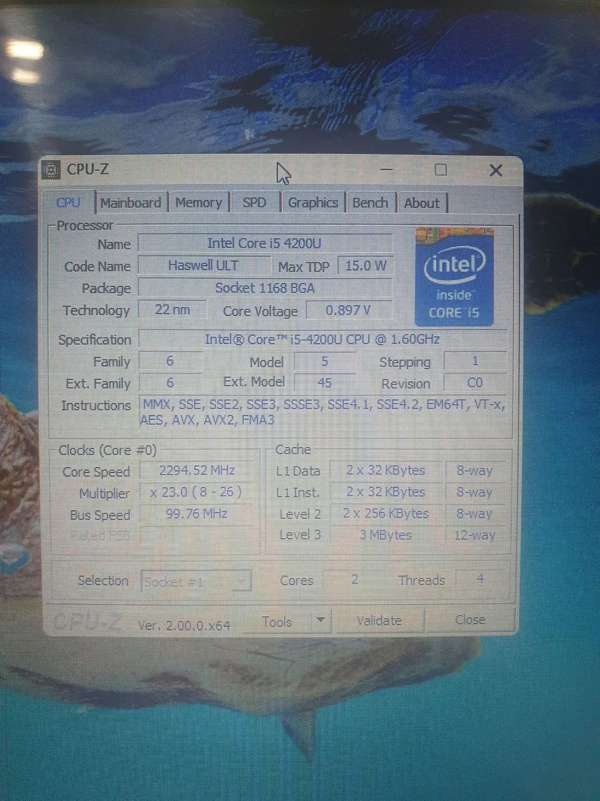Switch to the SPD tab
Image resolution: width=600 pixels, height=801 pixels.
(254, 203)
